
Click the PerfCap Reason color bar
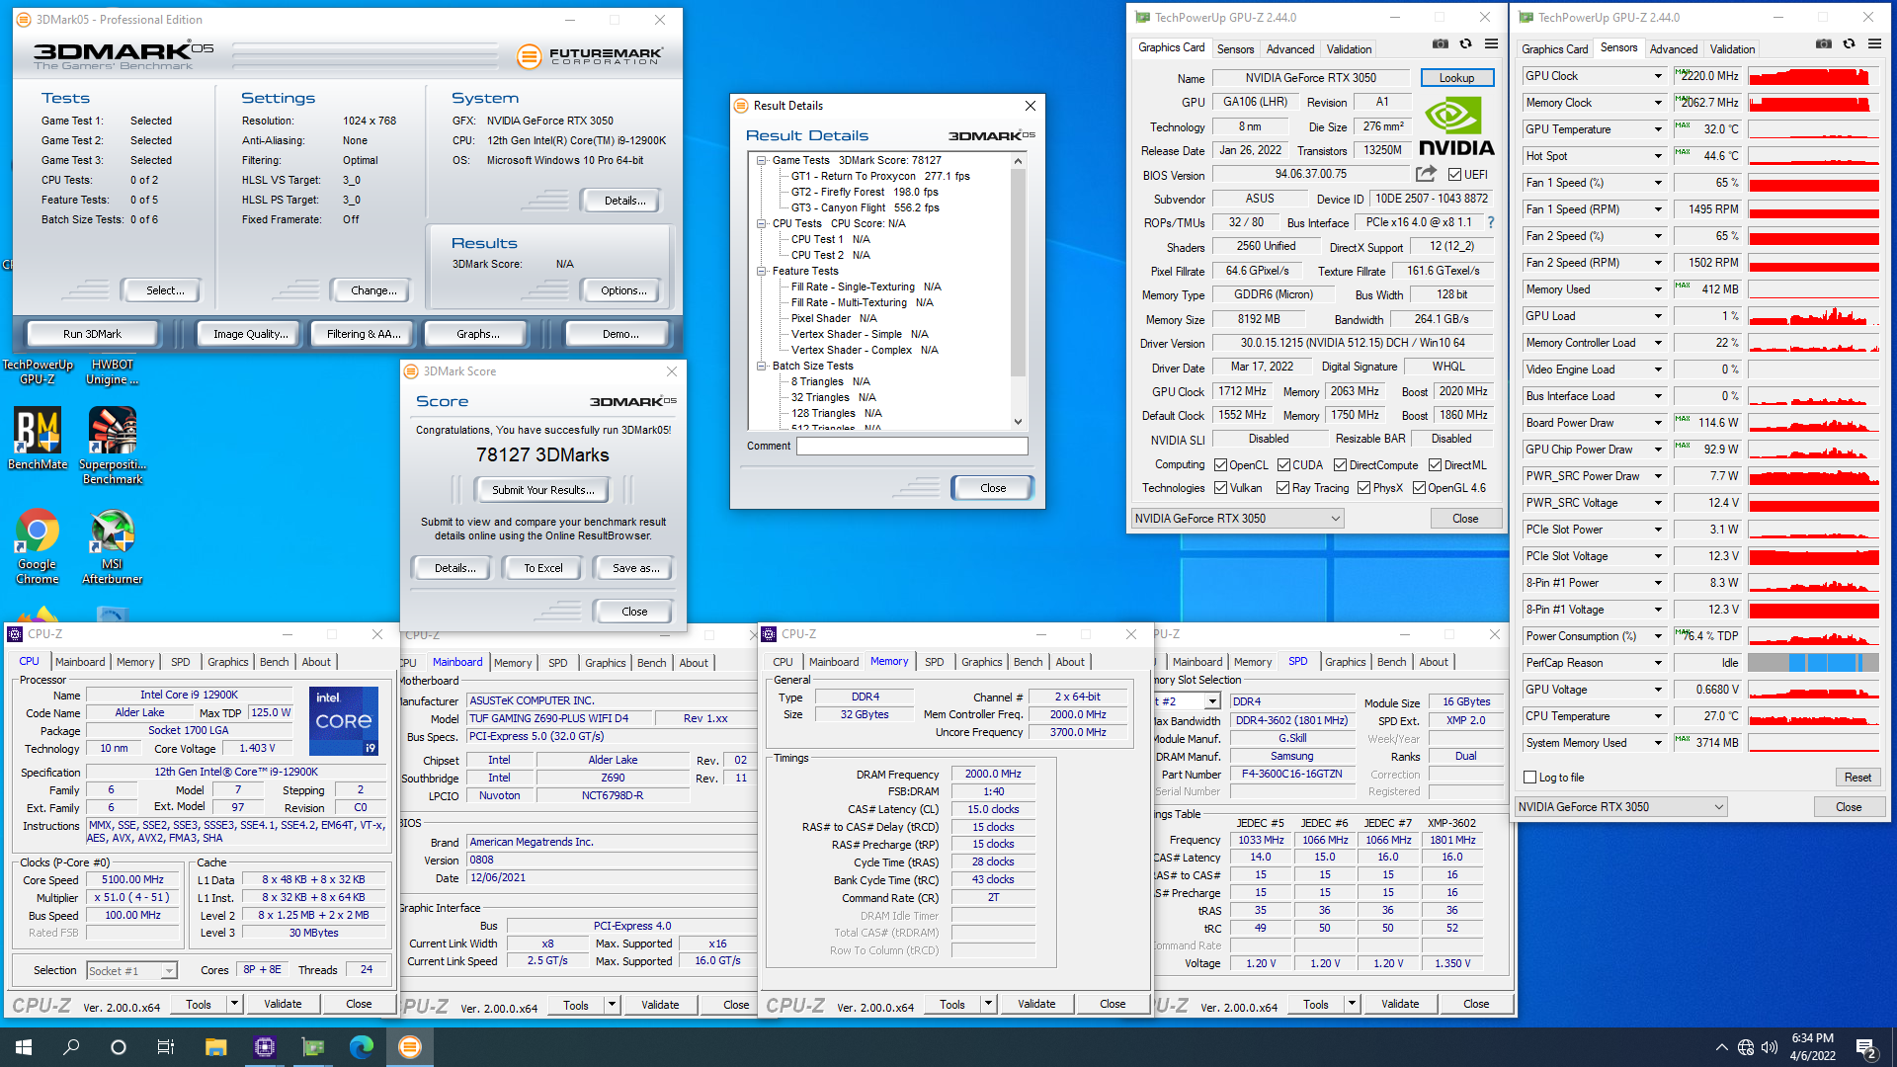point(1813,663)
